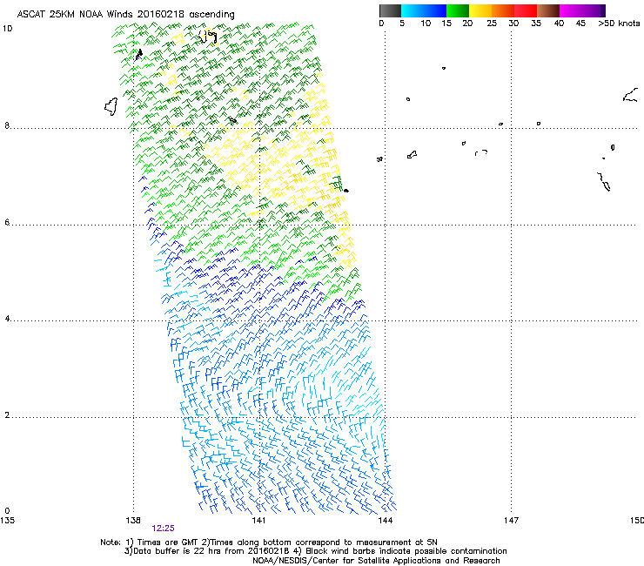This screenshot has height=566, width=644.
Task: Click the latitude label '8'
Action: (x=7, y=125)
